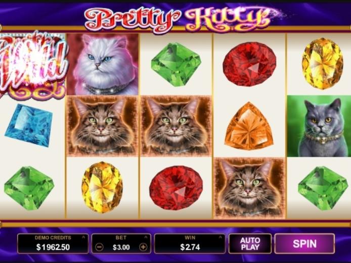
Task: Click the $2.74 win amount display
Action: coord(190,247)
